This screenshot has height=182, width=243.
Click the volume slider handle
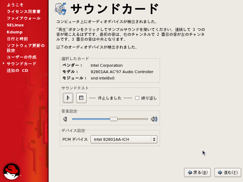point(114,119)
